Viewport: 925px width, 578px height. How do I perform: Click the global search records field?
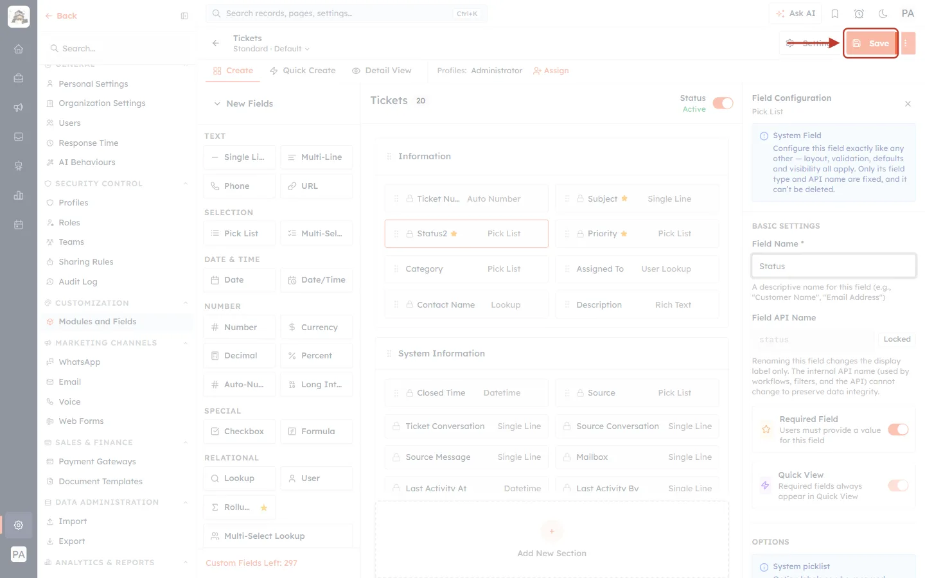pyautogui.click(x=347, y=13)
